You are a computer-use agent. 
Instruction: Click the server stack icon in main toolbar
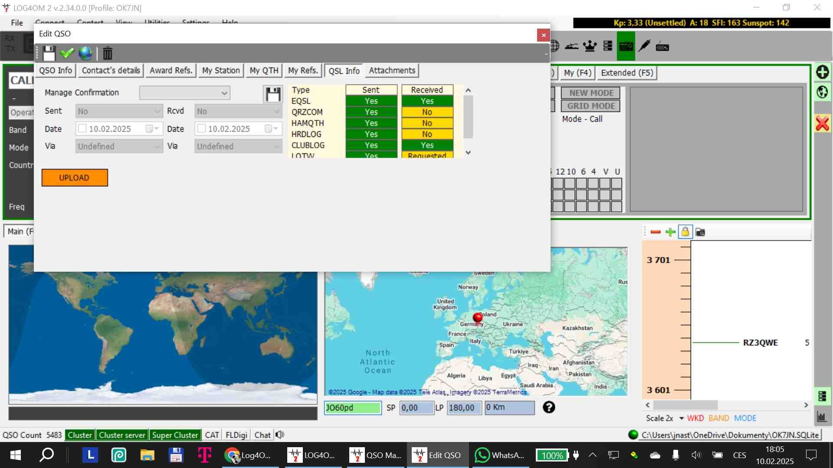pyautogui.click(x=608, y=46)
